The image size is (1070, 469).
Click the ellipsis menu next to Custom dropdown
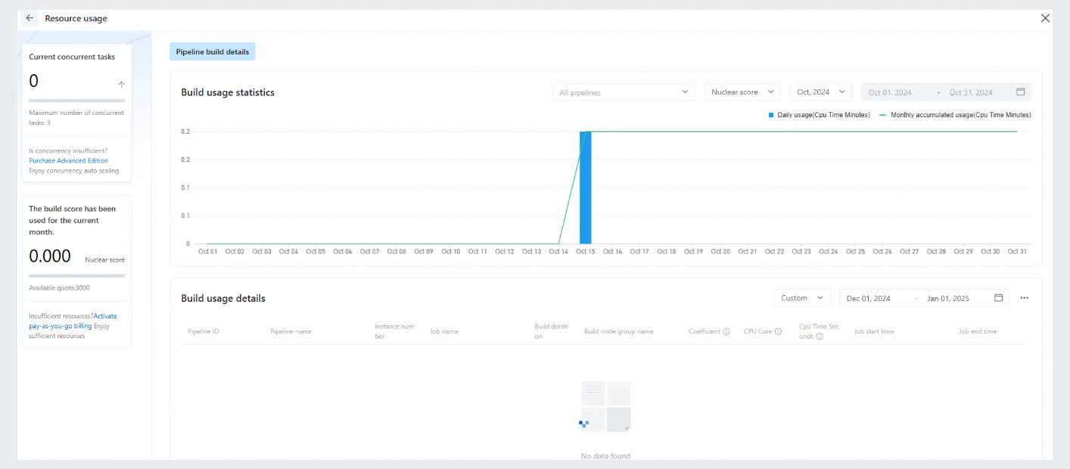pyautogui.click(x=1025, y=298)
